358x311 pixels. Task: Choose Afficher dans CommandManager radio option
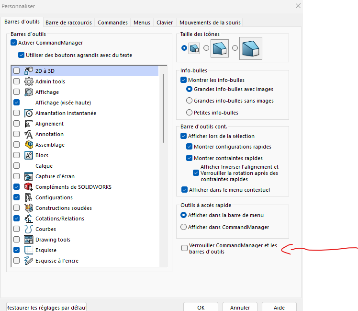(x=184, y=227)
